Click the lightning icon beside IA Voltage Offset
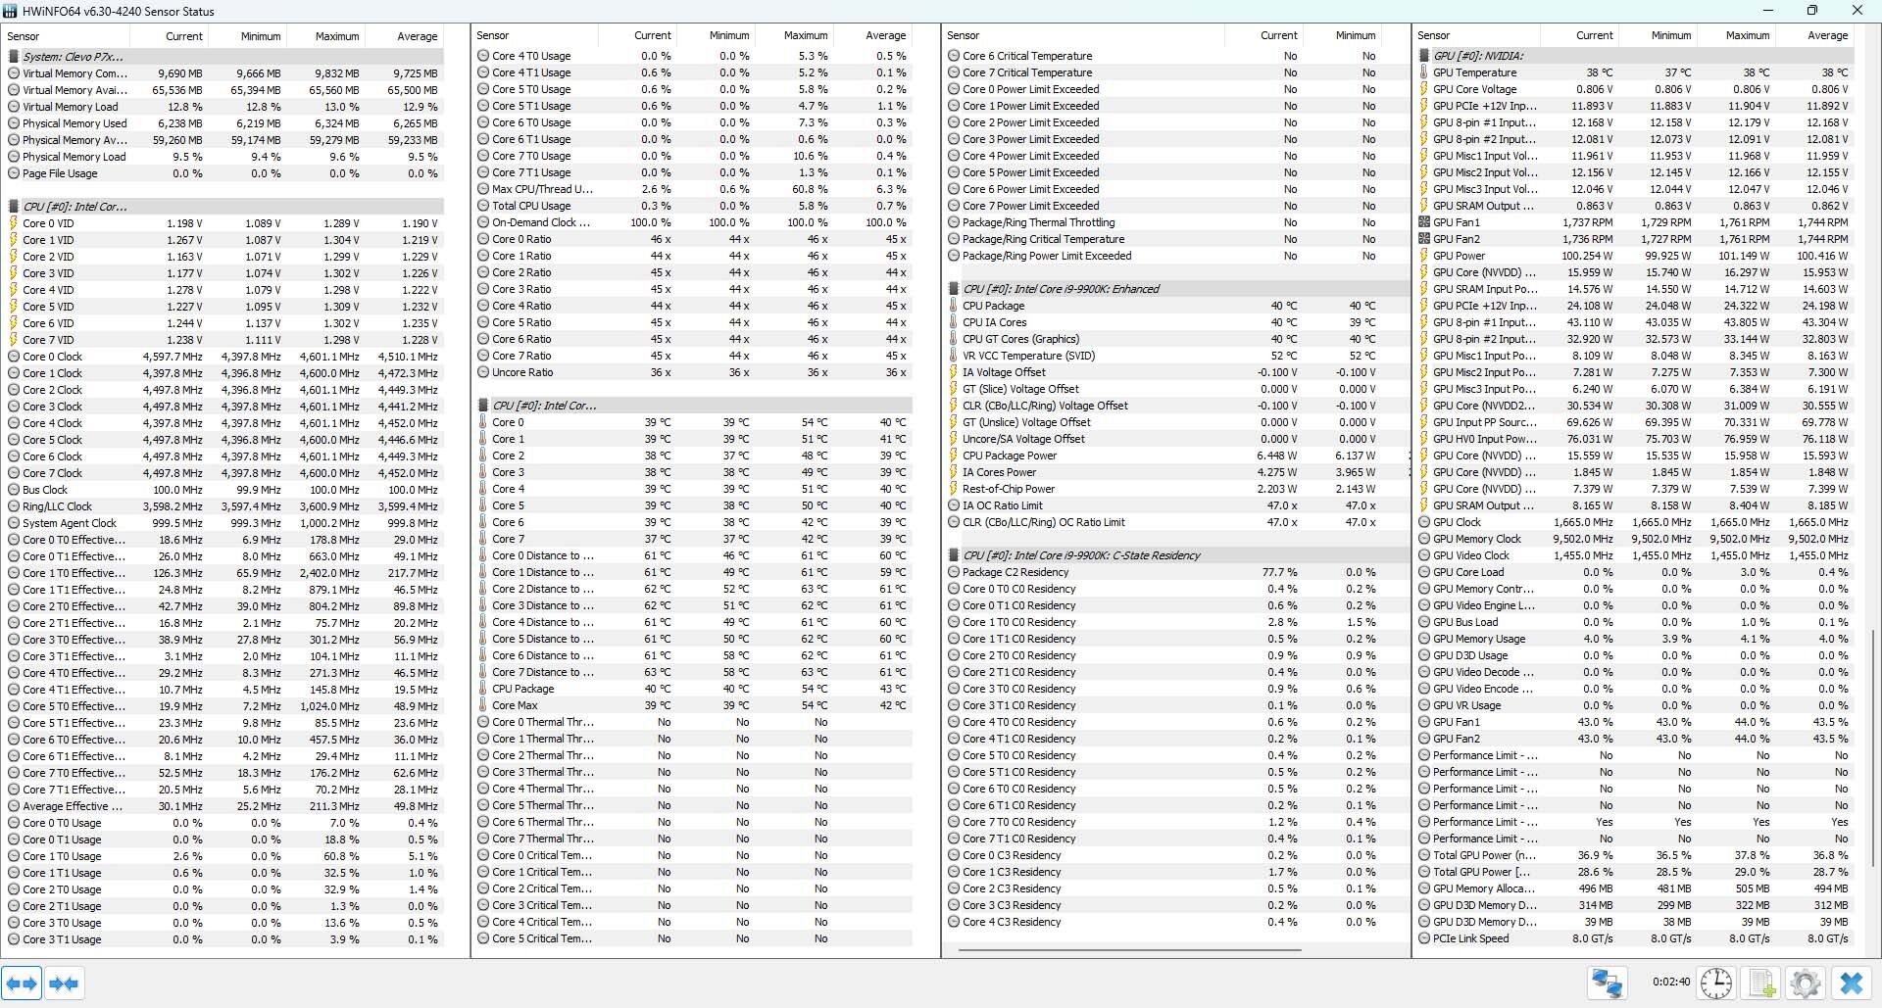The width and height of the screenshot is (1882, 1008). tap(954, 372)
